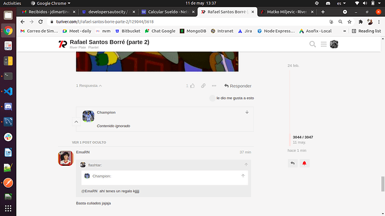The height and width of the screenshot is (216, 385).
Task: Open Slack from dock
Action: coord(8,137)
